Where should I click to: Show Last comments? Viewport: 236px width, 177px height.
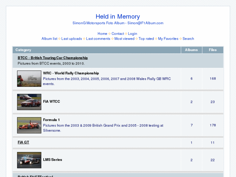[98, 39]
